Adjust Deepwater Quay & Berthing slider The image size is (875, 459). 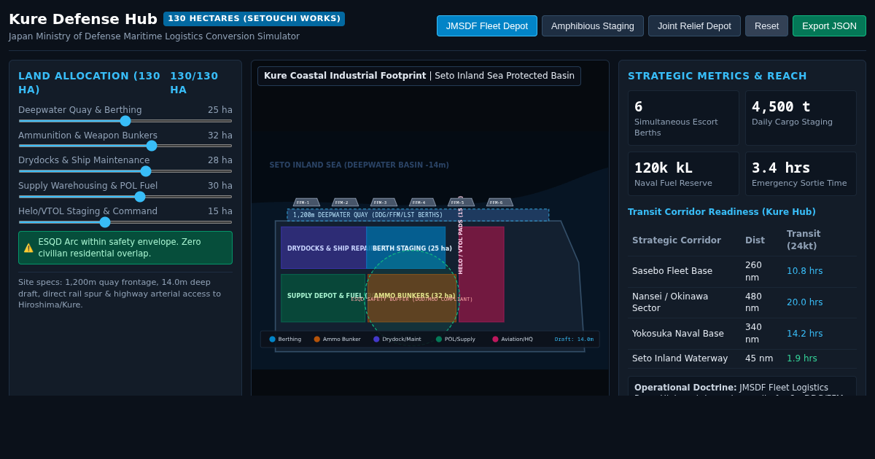pyautogui.click(x=125, y=121)
